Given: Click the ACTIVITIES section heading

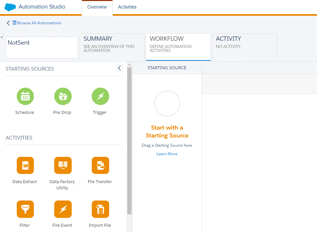Looking at the screenshot, I should pos(19,137).
